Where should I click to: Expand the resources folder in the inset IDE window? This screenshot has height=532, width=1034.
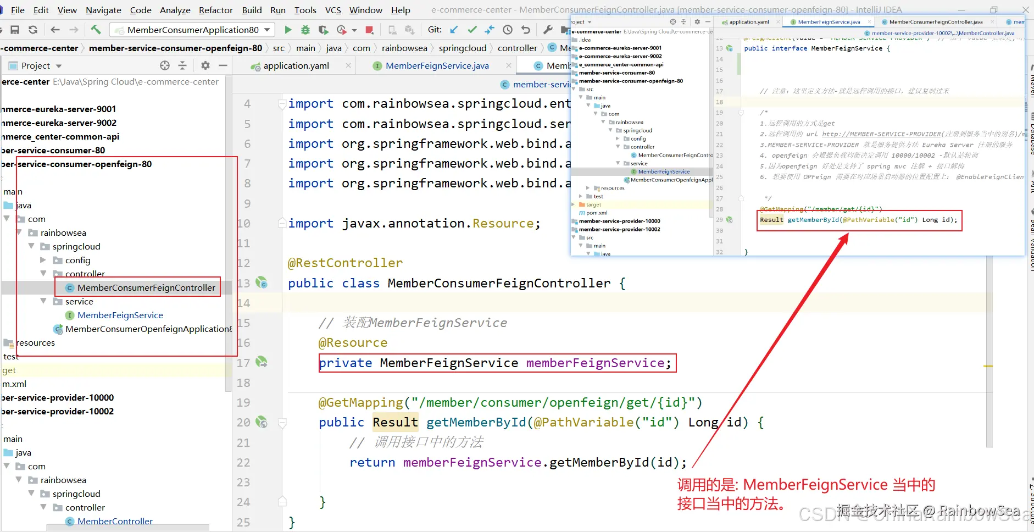[588, 188]
